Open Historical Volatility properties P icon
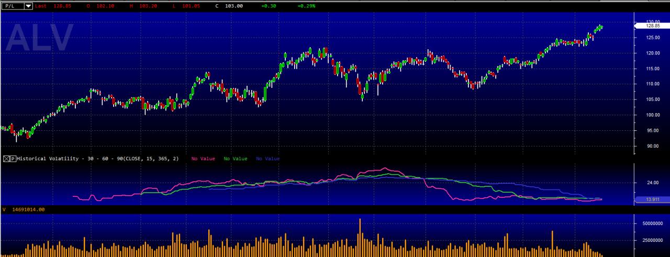Image resolution: width=670 pixels, height=257 pixels. (13, 159)
